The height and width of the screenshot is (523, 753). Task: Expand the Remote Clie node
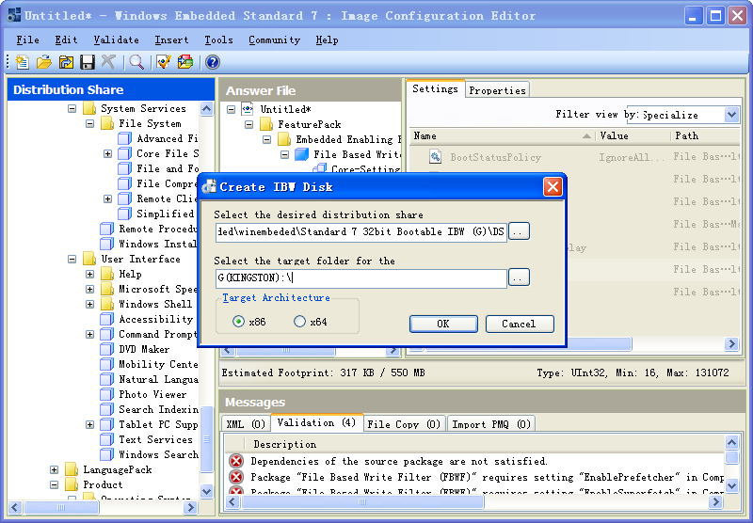(x=107, y=199)
